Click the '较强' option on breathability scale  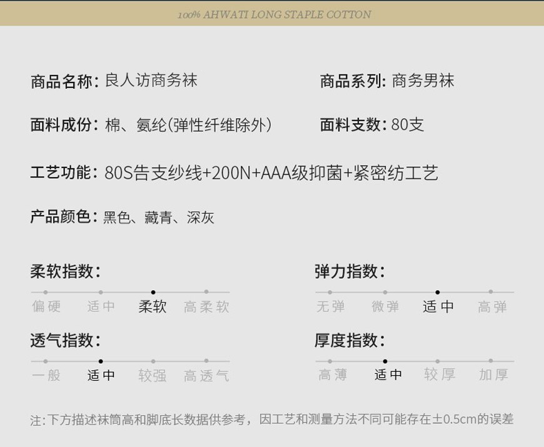153,376
